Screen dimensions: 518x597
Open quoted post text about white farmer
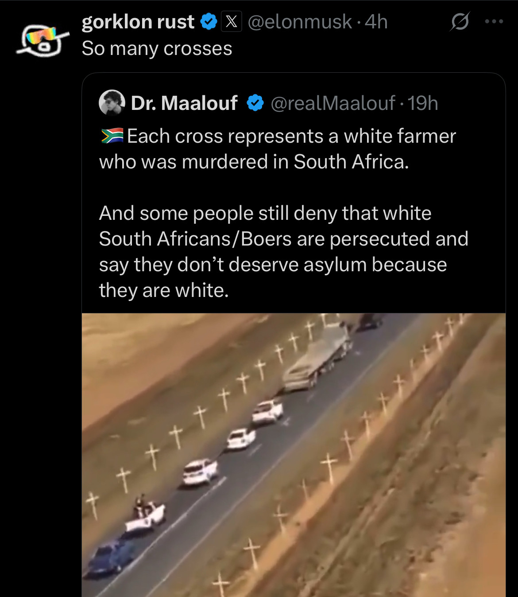coord(277,149)
